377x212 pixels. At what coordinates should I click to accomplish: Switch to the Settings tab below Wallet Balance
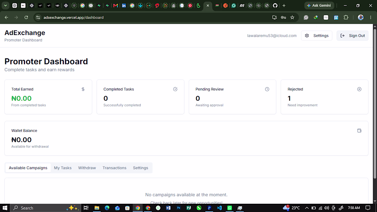click(x=141, y=168)
